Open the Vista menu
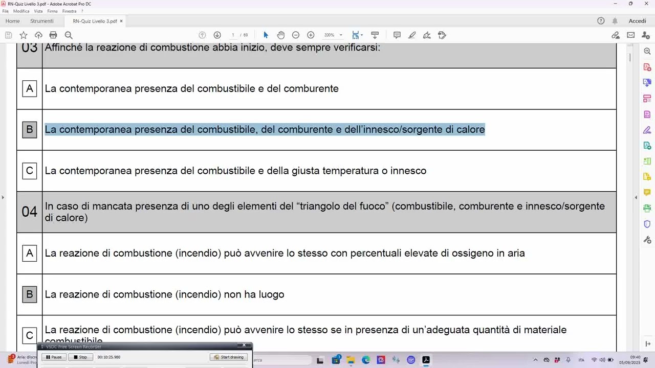The width and height of the screenshot is (655, 368). click(38, 11)
